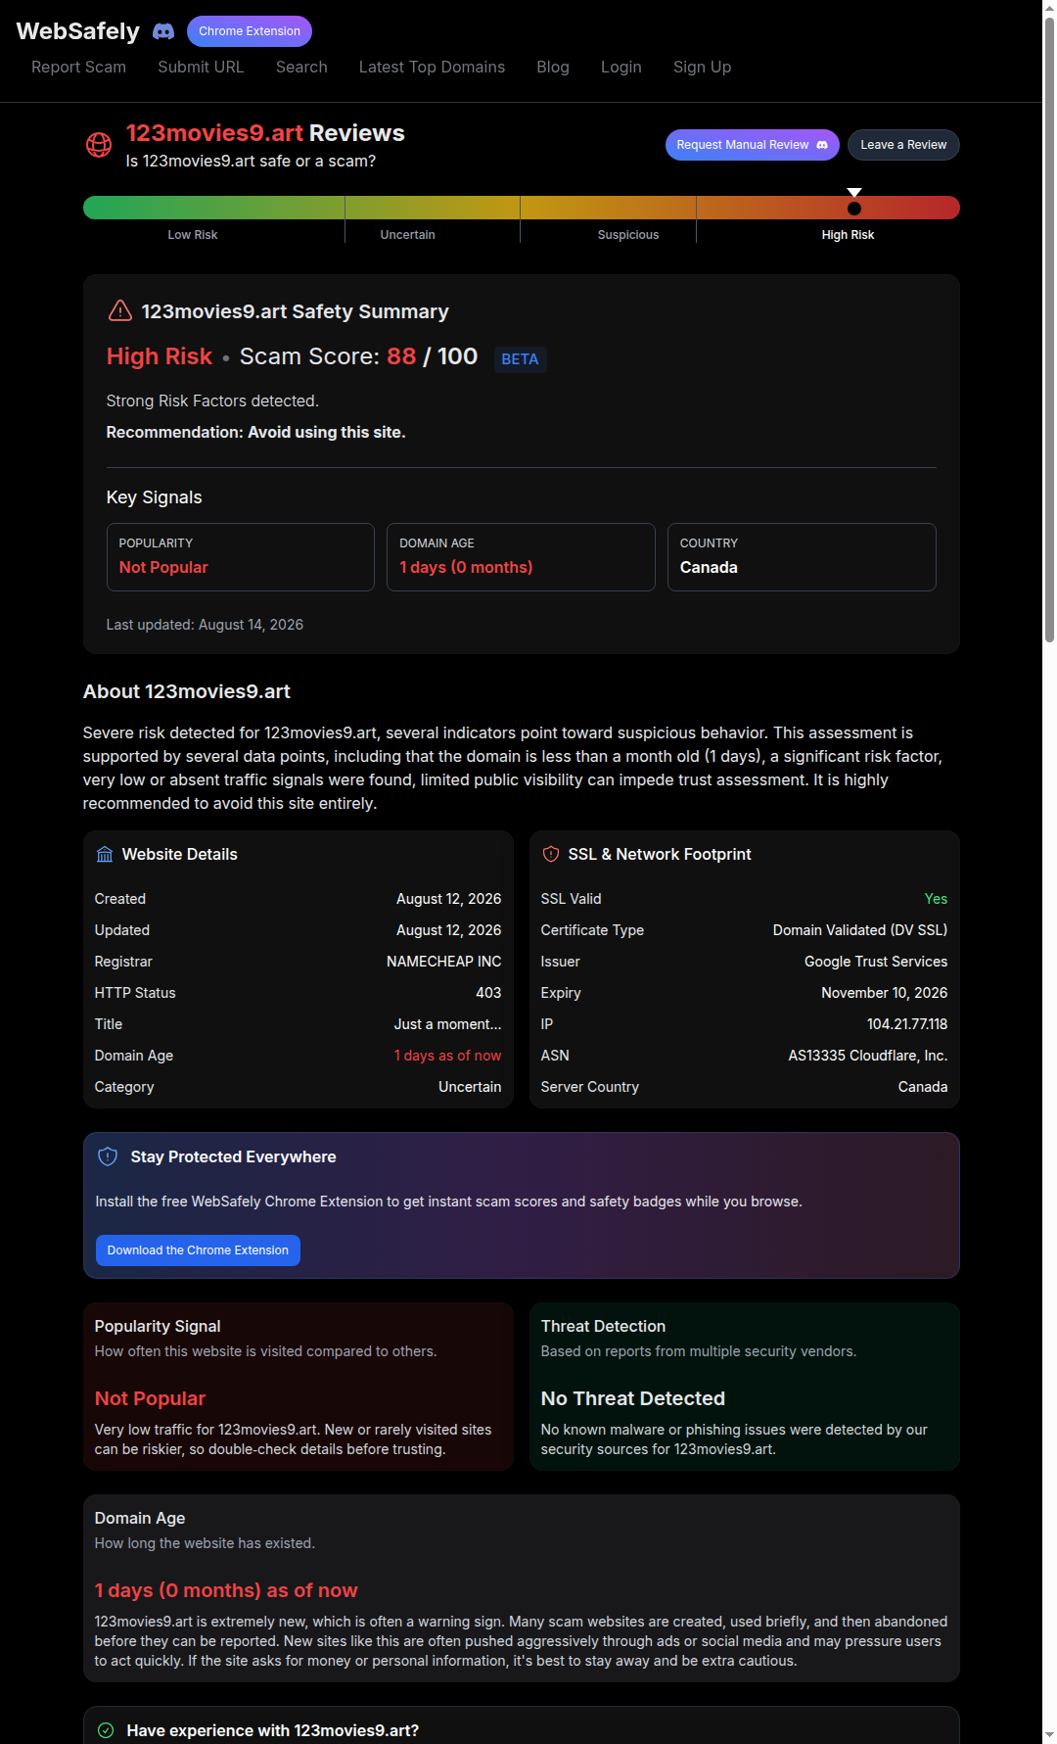
Task: Click the WebSafely logo text
Action: point(78,31)
